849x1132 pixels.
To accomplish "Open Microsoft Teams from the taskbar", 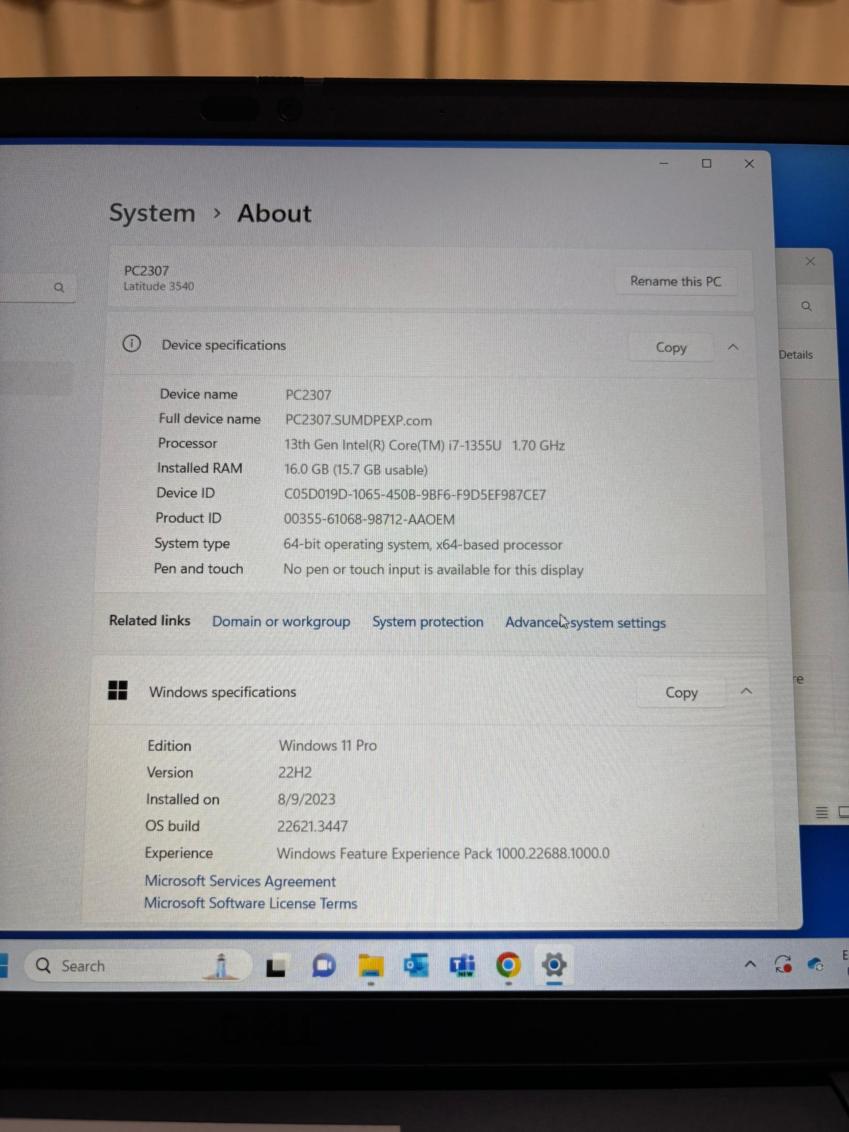I will tap(463, 966).
